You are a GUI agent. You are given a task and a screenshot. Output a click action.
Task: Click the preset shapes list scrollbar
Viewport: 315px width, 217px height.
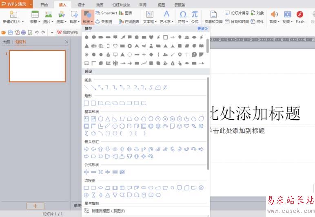tap(208, 124)
